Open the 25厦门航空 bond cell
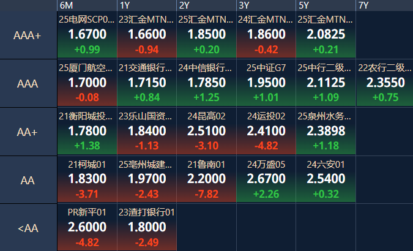Screen dimensions: 413x251 (87, 83)
